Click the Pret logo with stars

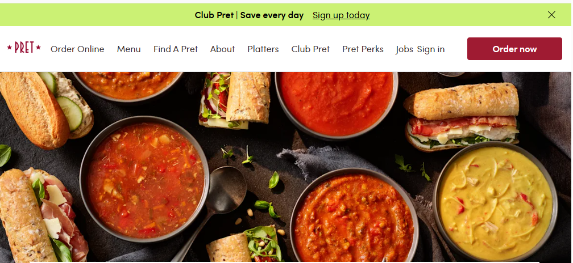[24, 48]
